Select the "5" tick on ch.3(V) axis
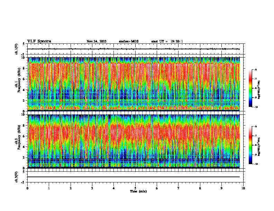The height and width of the screenshot is (211, 274). pyautogui.click(x=24, y=172)
